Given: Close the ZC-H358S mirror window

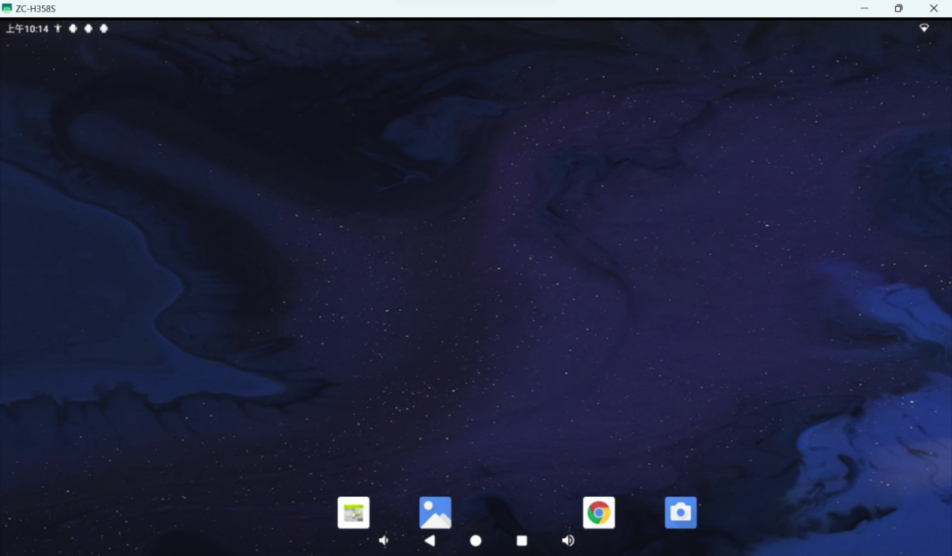Looking at the screenshot, I should click(x=933, y=8).
